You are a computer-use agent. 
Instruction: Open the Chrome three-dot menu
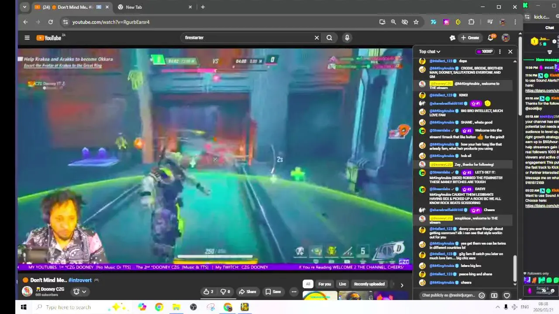click(x=515, y=22)
